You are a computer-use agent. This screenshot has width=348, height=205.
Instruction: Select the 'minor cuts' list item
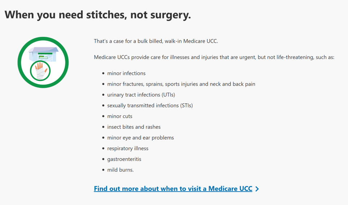pyautogui.click(x=120, y=116)
